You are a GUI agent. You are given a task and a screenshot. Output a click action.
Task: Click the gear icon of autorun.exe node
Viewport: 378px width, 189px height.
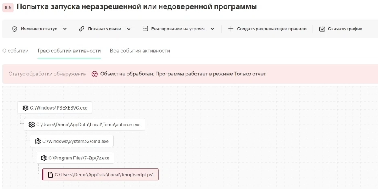click(x=32, y=125)
